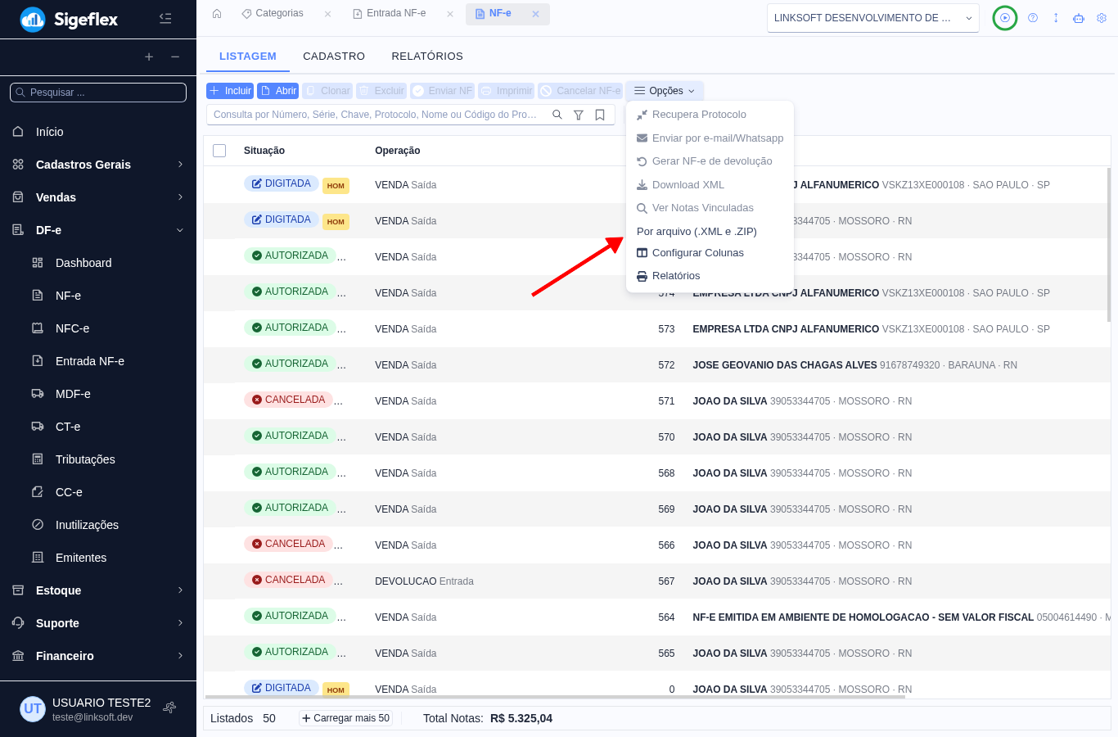This screenshot has height=737, width=1118.
Task: Click the user pin icon beside USUARIO TESTE2
Action: 169,708
